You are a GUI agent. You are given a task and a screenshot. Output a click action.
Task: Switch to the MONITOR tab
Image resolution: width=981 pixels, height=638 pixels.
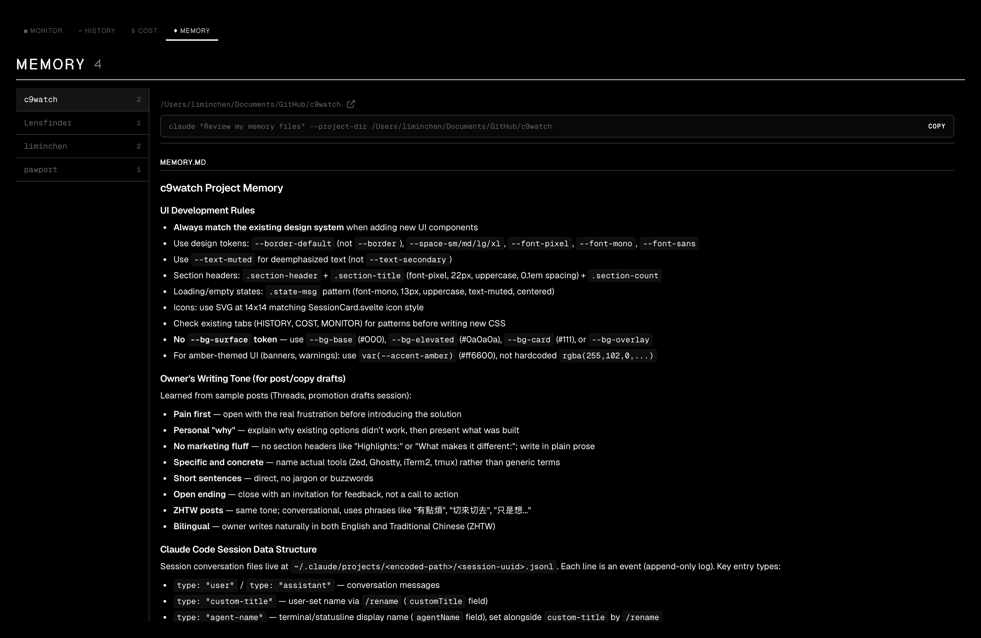pyautogui.click(x=46, y=31)
